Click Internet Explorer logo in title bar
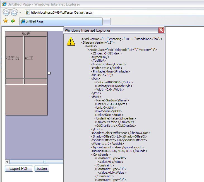The image size is (204, 182). tap(4, 4)
